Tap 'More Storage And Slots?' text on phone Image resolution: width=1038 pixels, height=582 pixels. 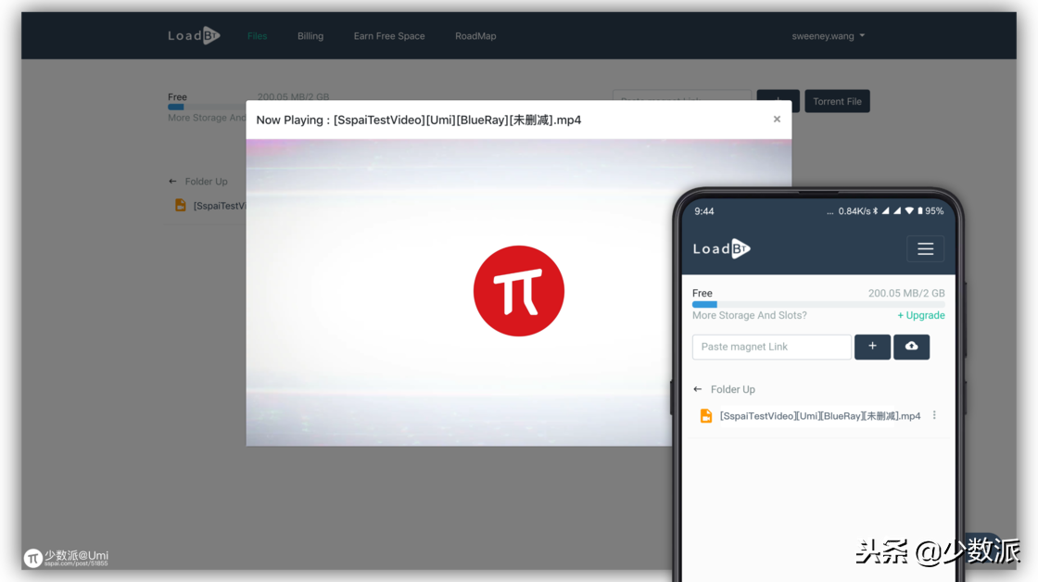tap(750, 315)
